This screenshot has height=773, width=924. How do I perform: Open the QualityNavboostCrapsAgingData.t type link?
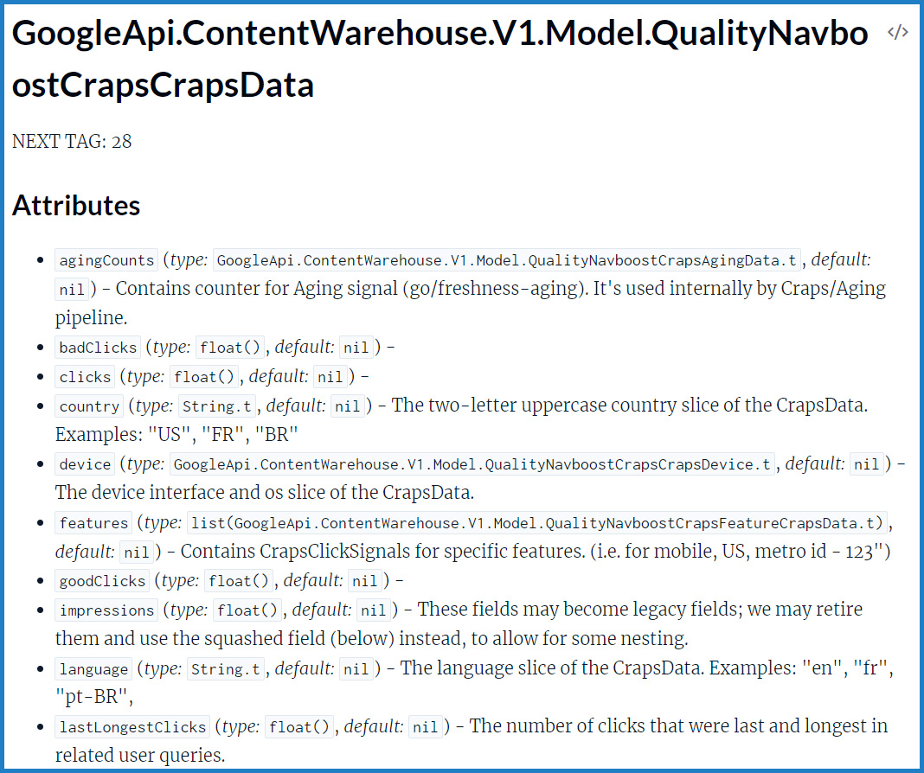pos(506,260)
